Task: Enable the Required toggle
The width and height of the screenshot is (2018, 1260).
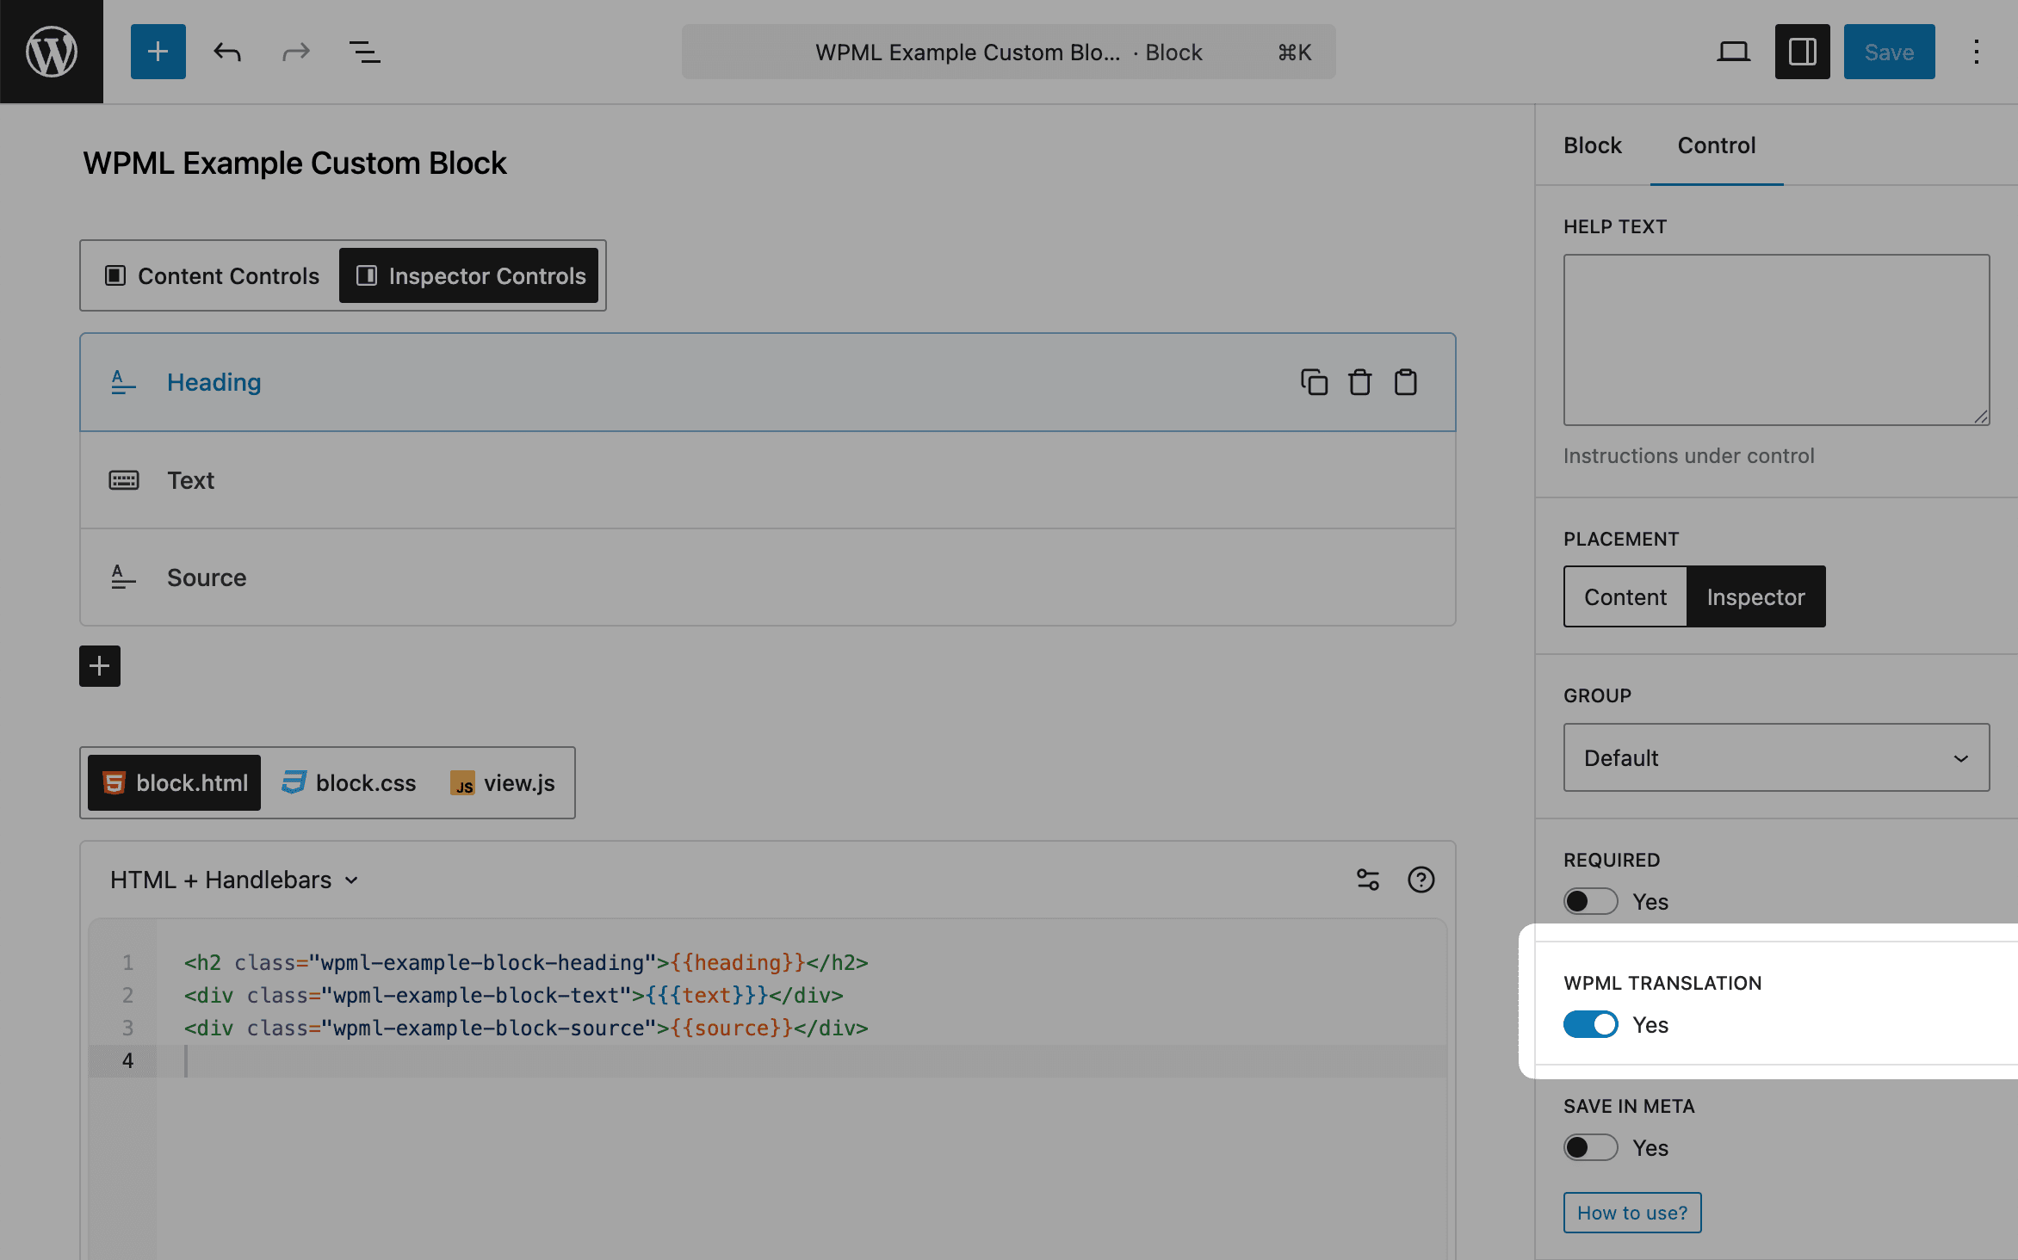Action: tap(1590, 900)
